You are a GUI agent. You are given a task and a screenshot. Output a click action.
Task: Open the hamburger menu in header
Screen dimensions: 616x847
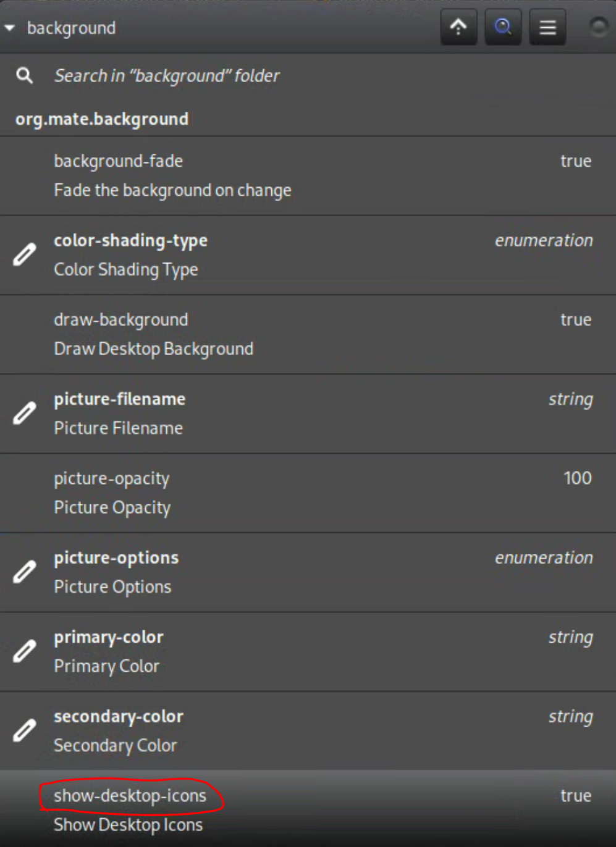pyautogui.click(x=547, y=27)
